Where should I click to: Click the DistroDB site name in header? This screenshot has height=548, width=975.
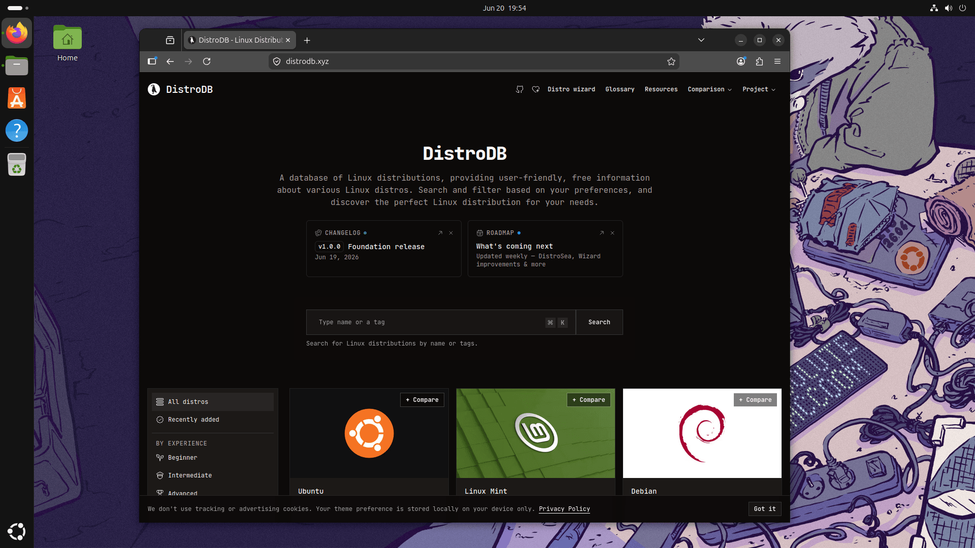189,89
